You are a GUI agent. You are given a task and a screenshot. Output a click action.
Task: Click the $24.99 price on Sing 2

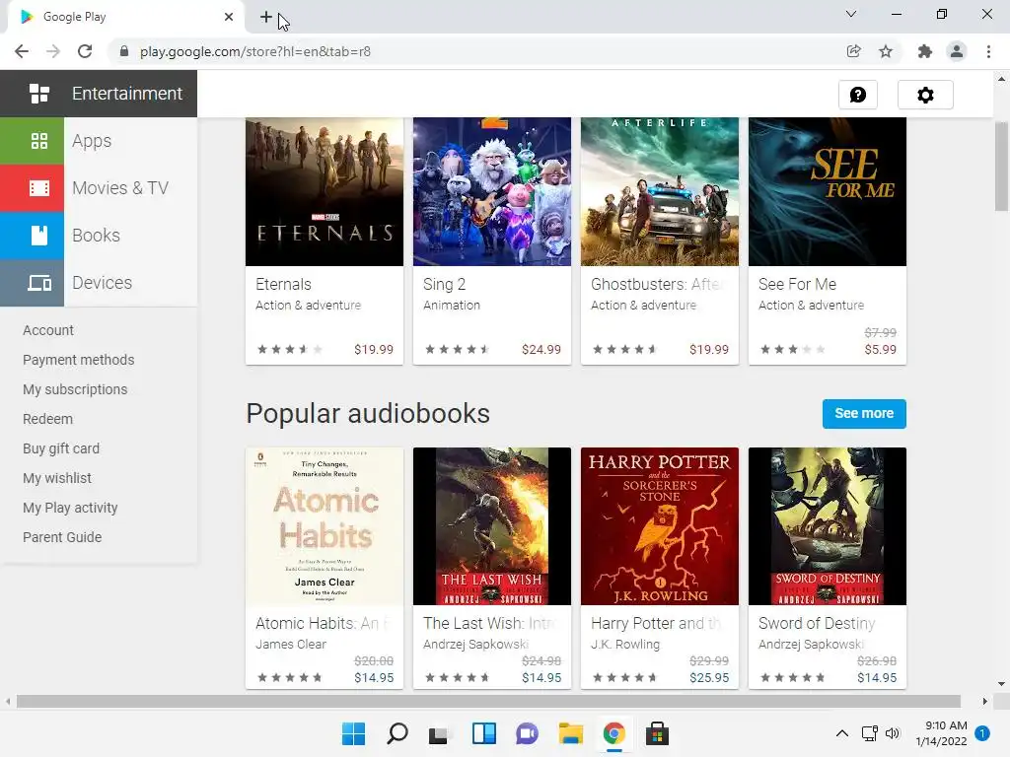(541, 350)
